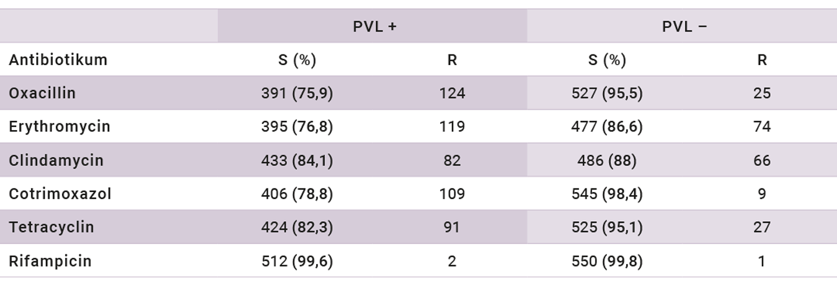The width and height of the screenshot is (837, 285).
Task: Select the Erythromycin row label
Action: 60,126
